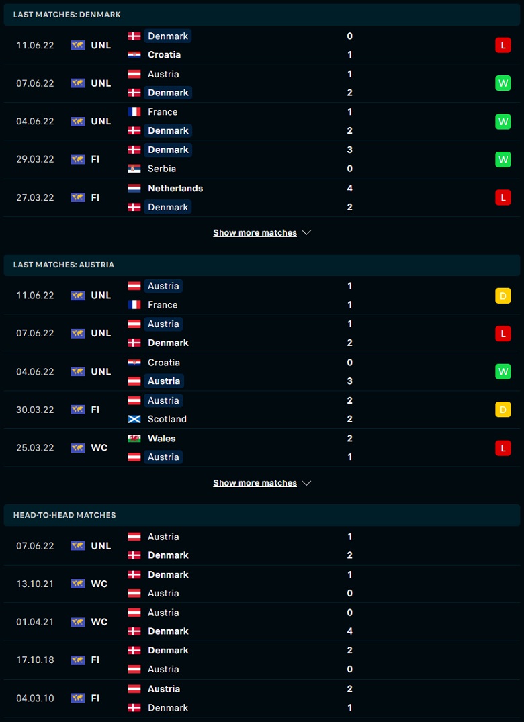Expand Show more matches under Austria section
Image resolution: width=524 pixels, height=722 pixels.
click(255, 482)
